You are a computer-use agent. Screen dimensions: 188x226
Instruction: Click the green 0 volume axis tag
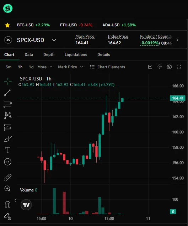[x=173, y=212]
